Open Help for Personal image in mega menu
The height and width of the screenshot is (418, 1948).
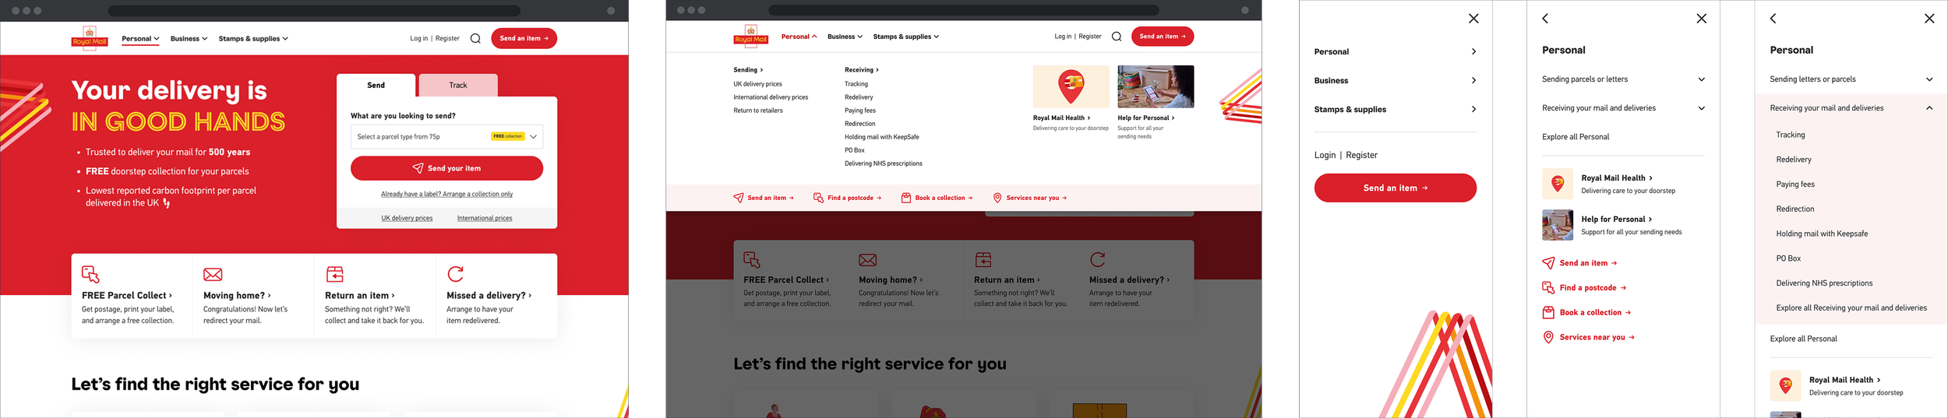[x=1156, y=86]
